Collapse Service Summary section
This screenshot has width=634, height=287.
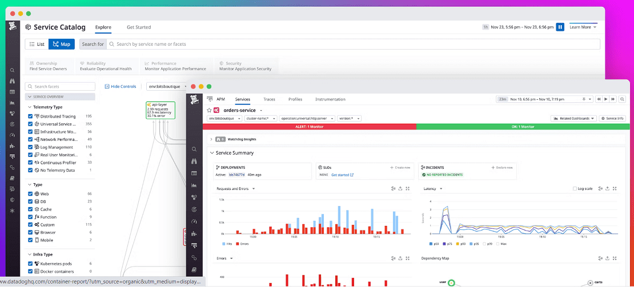(x=211, y=153)
